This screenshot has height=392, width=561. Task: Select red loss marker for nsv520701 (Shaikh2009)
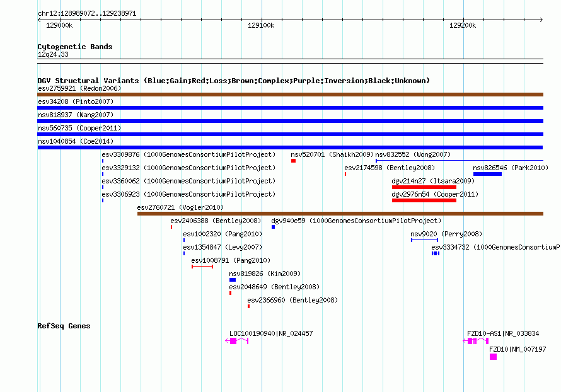tap(293, 161)
